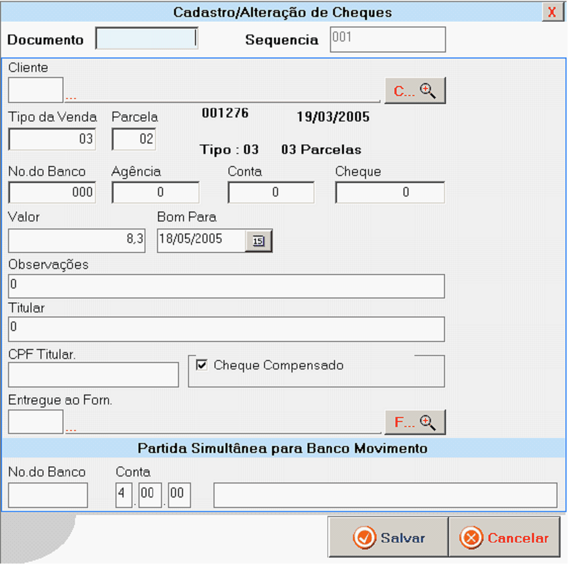Focus the Documento input field
Screen dimensions: 568x564
point(146,39)
